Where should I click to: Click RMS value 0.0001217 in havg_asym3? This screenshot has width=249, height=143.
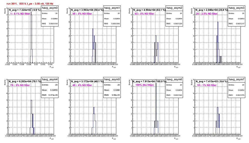[x=240, y=24]
